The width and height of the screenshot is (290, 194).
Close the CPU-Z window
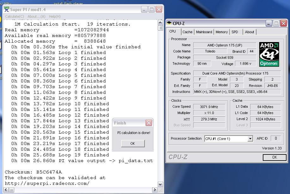283,23
